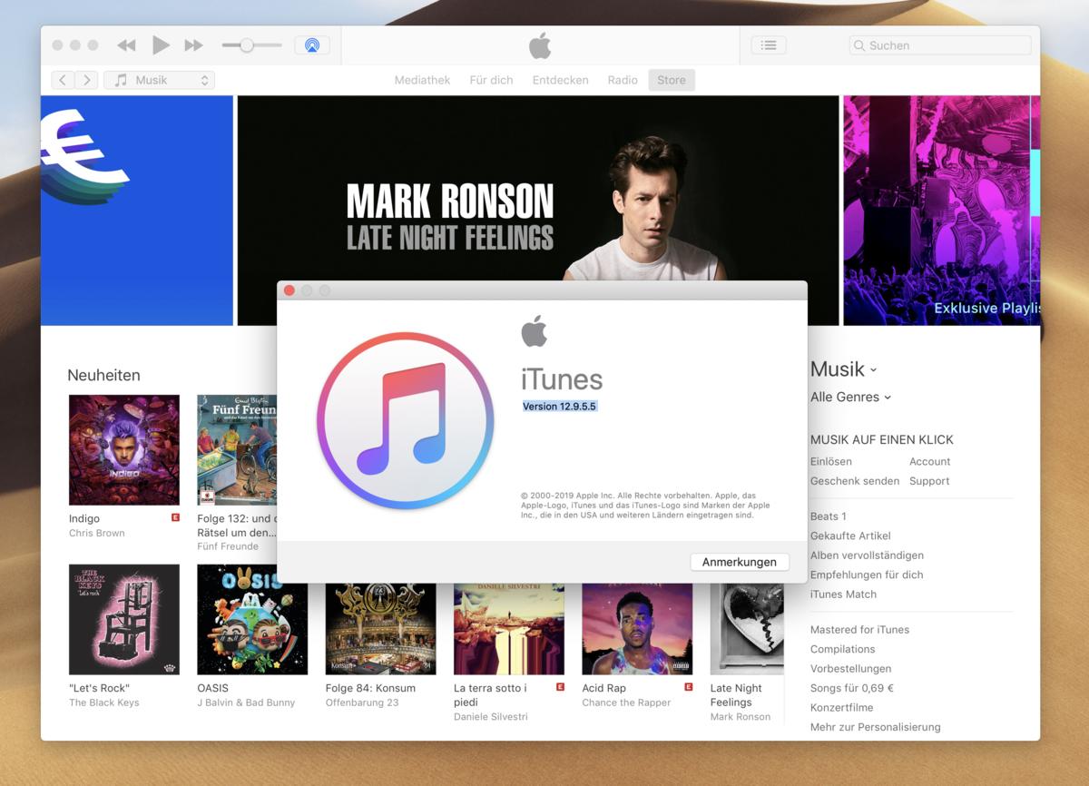Viewport: 1089px width, 786px height.
Task: Open the Exklusive Playlists banner
Action: click(942, 210)
